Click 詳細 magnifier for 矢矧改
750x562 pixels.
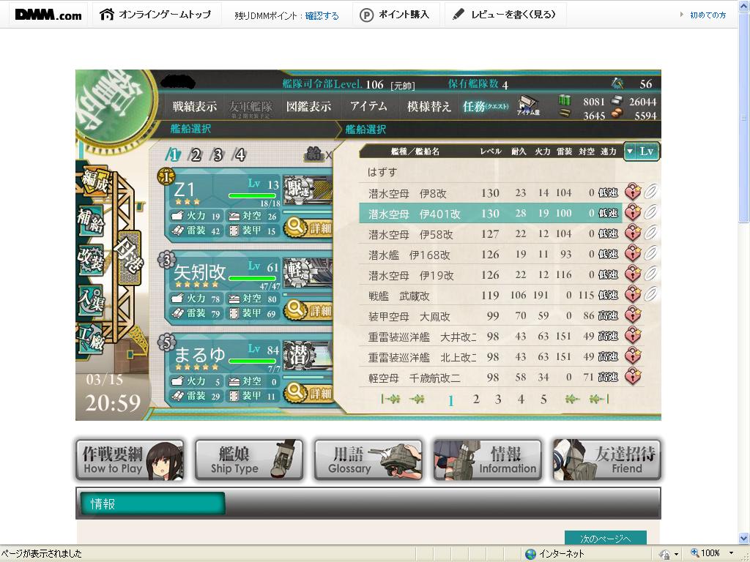[x=308, y=310]
